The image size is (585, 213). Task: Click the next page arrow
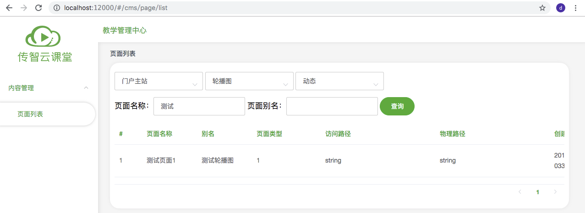coord(555,192)
